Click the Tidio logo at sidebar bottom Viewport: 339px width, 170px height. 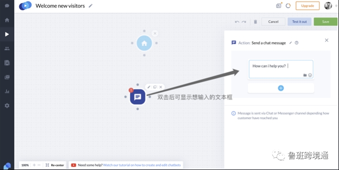(7, 166)
